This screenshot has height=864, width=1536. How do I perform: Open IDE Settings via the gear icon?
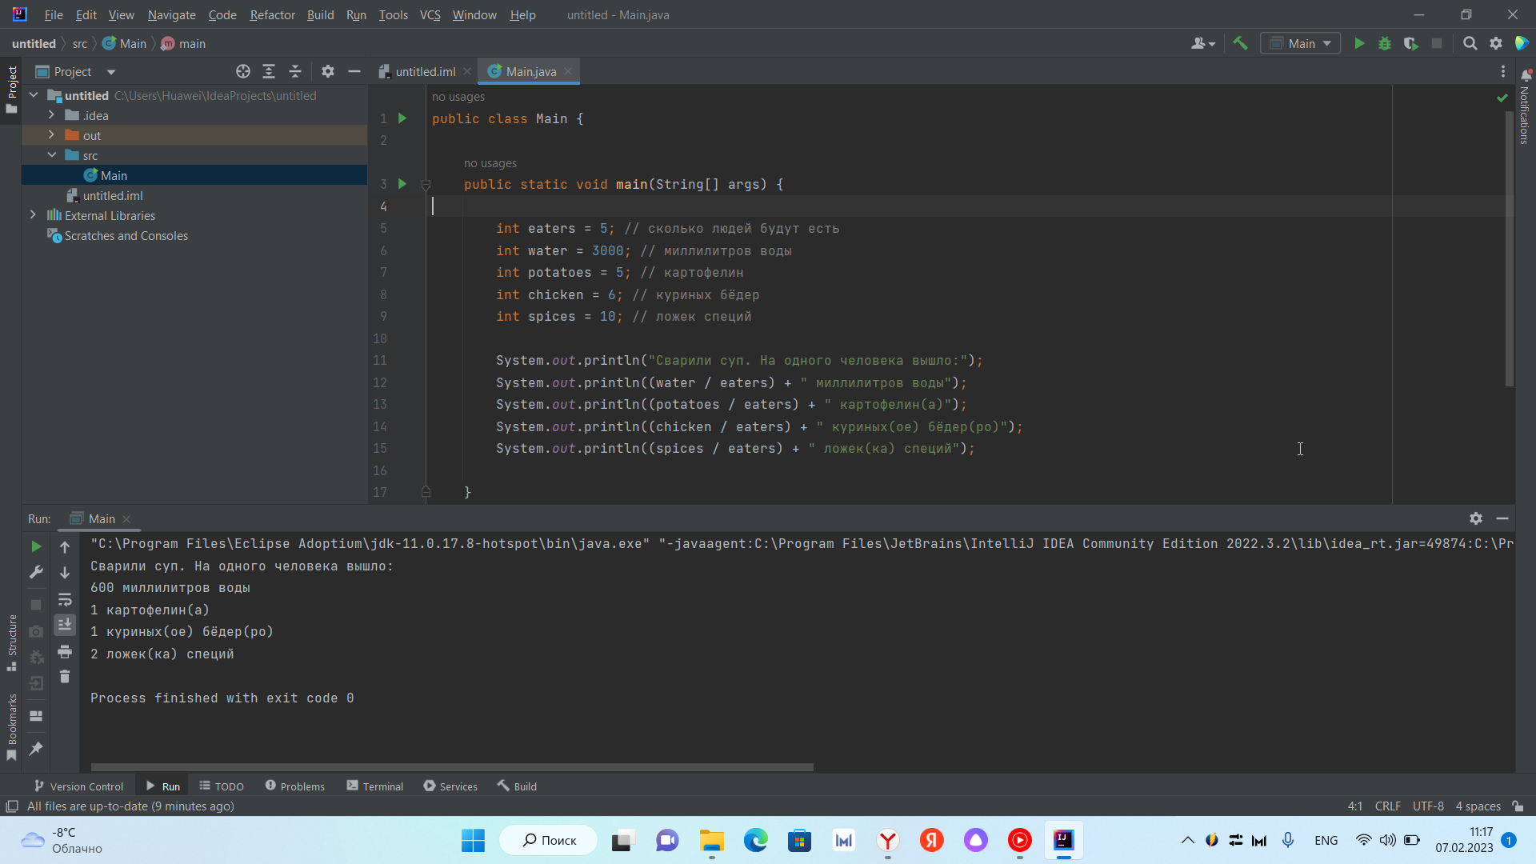click(x=1496, y=43)
